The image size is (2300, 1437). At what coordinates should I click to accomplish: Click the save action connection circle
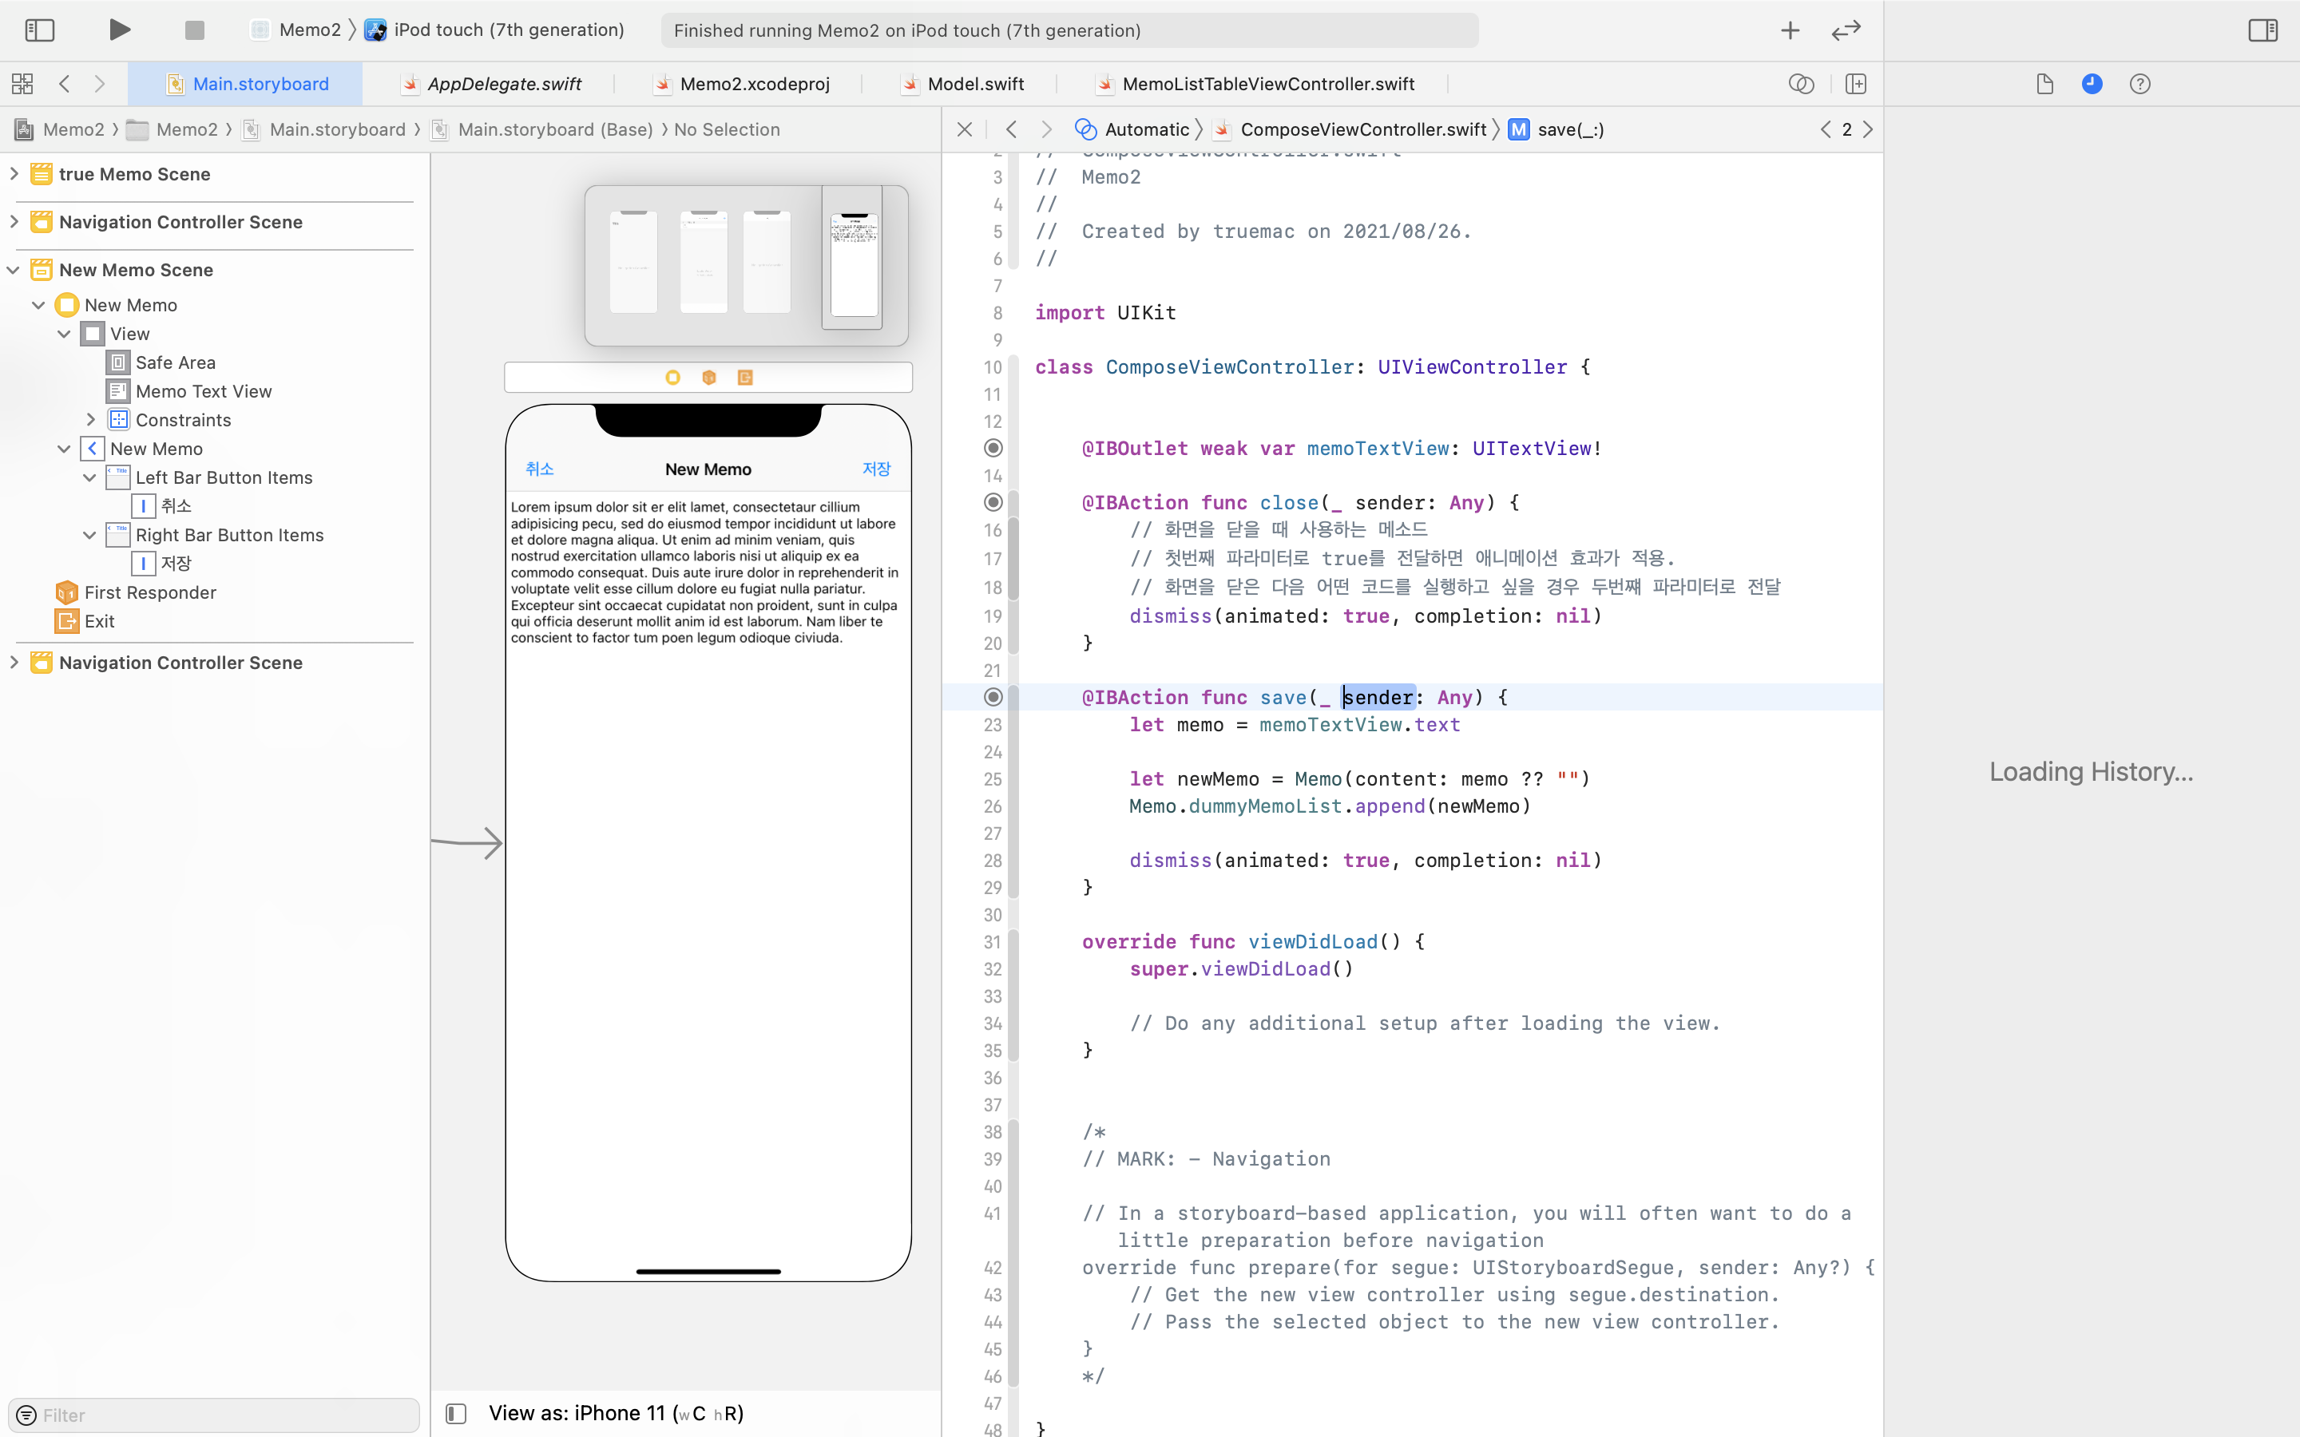[x=993, y=697]
